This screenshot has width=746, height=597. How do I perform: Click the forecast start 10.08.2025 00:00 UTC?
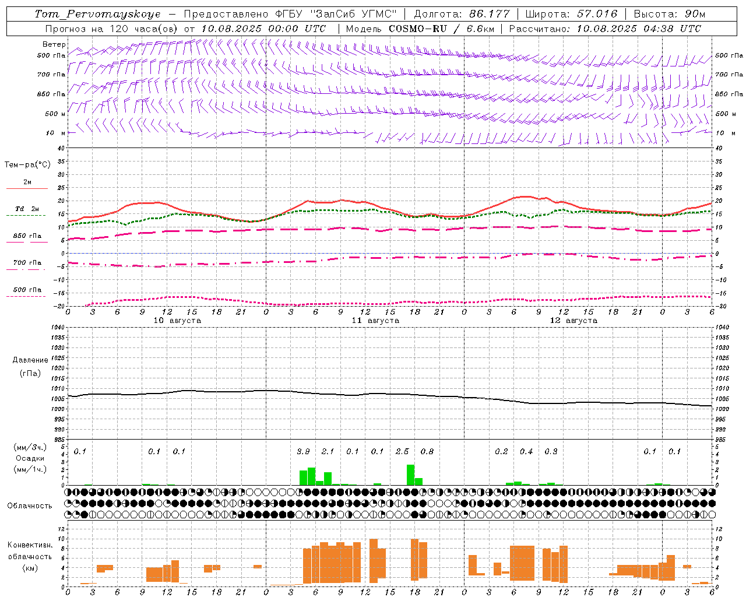click(x=263, y=29)
